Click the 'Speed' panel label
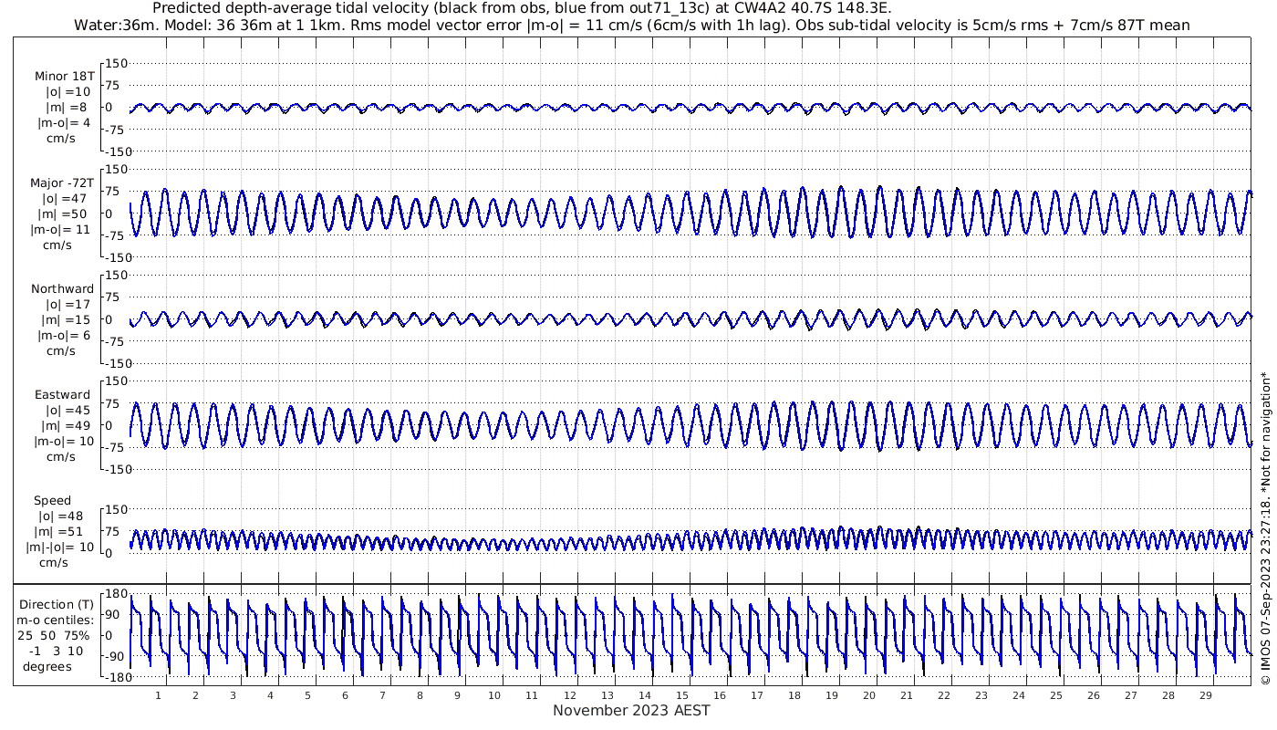The height and width of the screenshot is (730, 1277). (53, 500)
